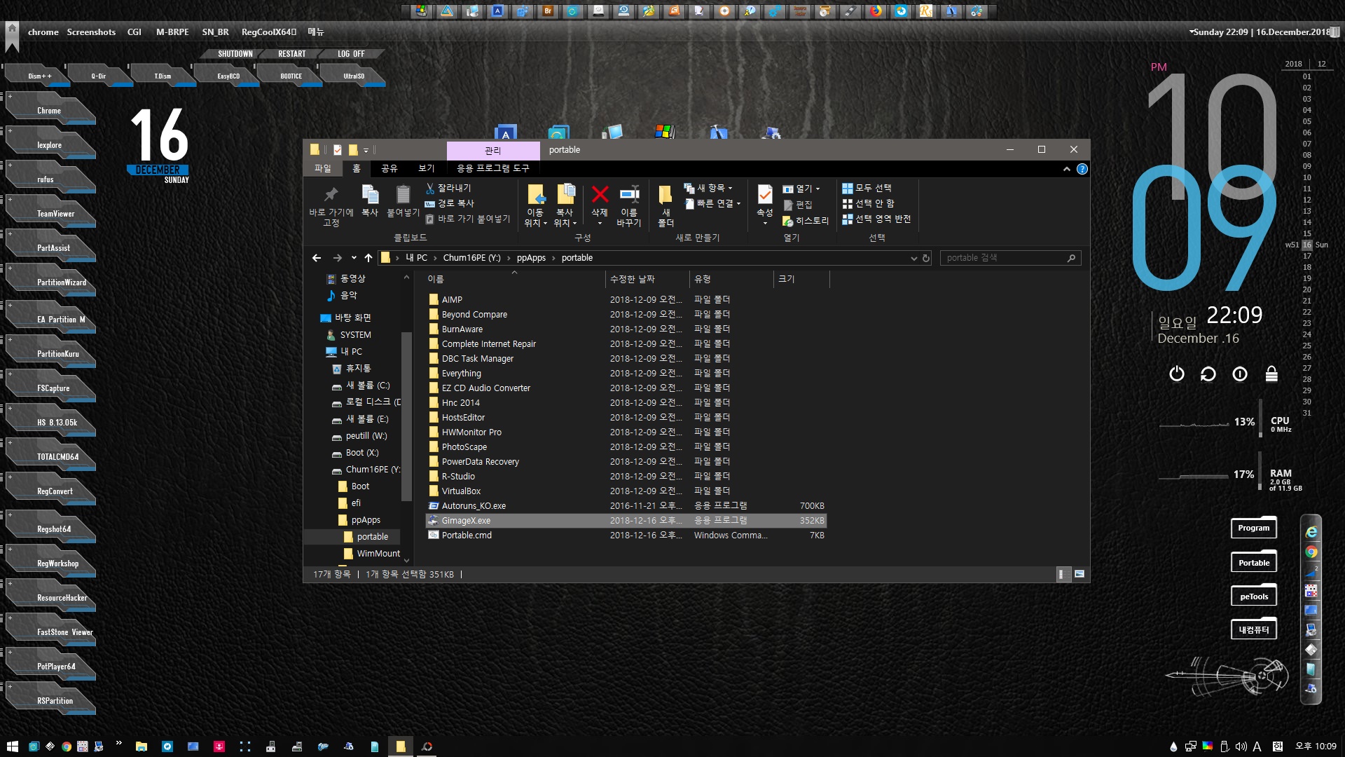This screenshot has width=1345, height=757.
Task: Select Chum16PE (Y:) drive in tree
Action: coord(366,470)
